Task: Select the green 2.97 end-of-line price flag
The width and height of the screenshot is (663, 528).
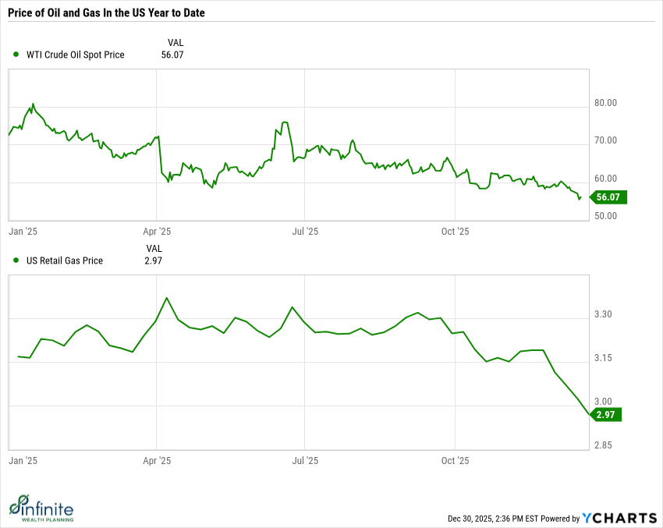Action: click(606, 415)
